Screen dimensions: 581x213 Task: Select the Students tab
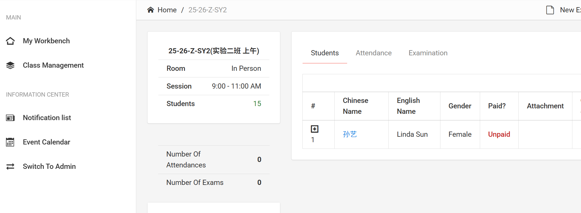click(325, 53)
